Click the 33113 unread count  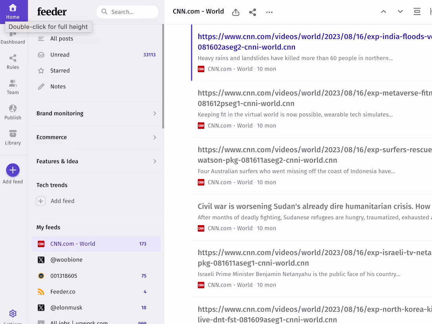click(x=149, y=55)
